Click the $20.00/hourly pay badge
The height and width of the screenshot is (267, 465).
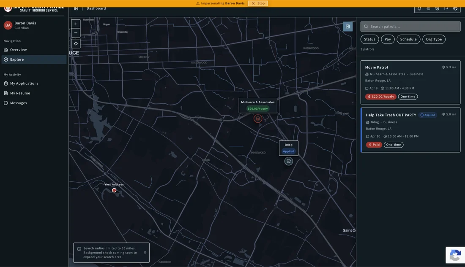click(x=381, y=97)
